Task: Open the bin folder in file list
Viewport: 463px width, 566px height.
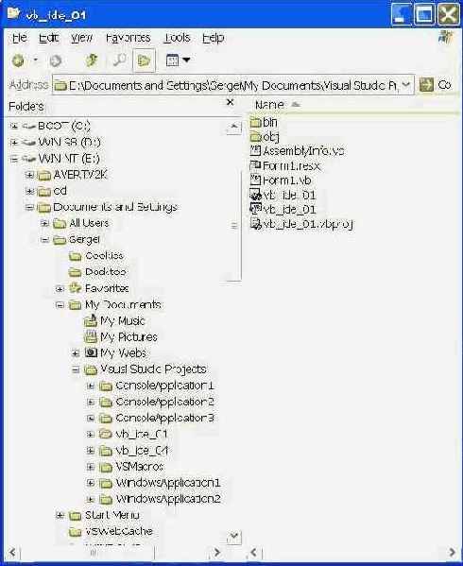Action: 264,123
